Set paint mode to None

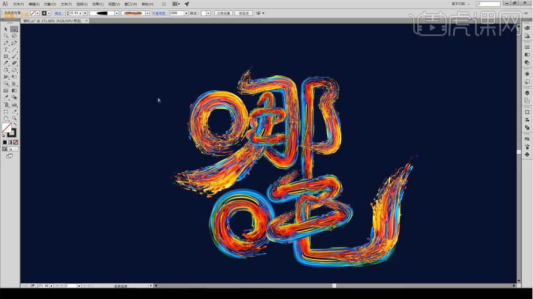coord(15,142)
